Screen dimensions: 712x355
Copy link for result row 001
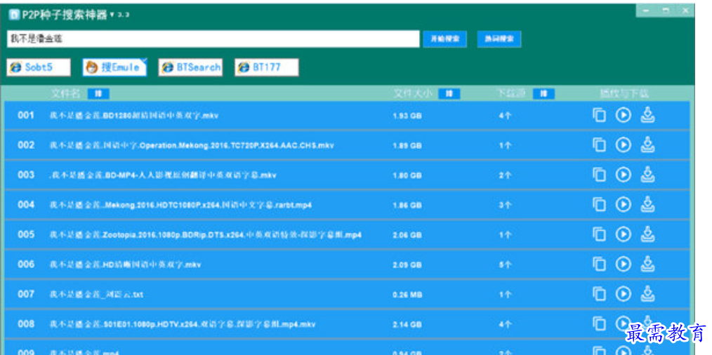pyautogui.click(x=600, y=115)
